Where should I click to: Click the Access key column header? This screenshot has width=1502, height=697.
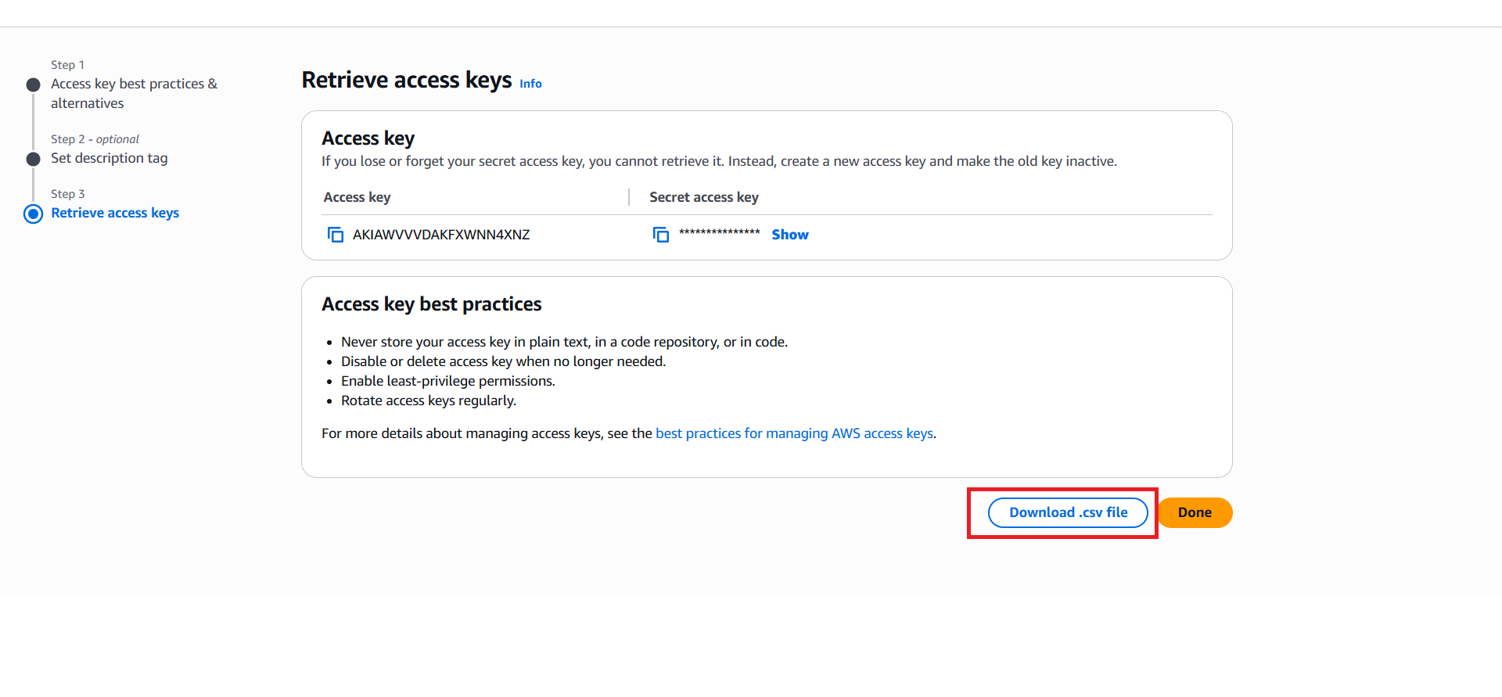(357, 197)
